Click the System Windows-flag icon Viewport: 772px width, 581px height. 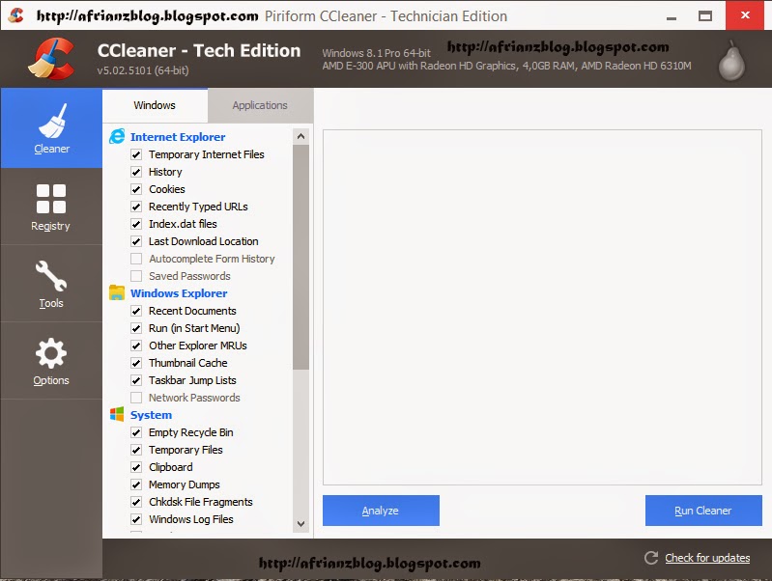click(117, 414)
